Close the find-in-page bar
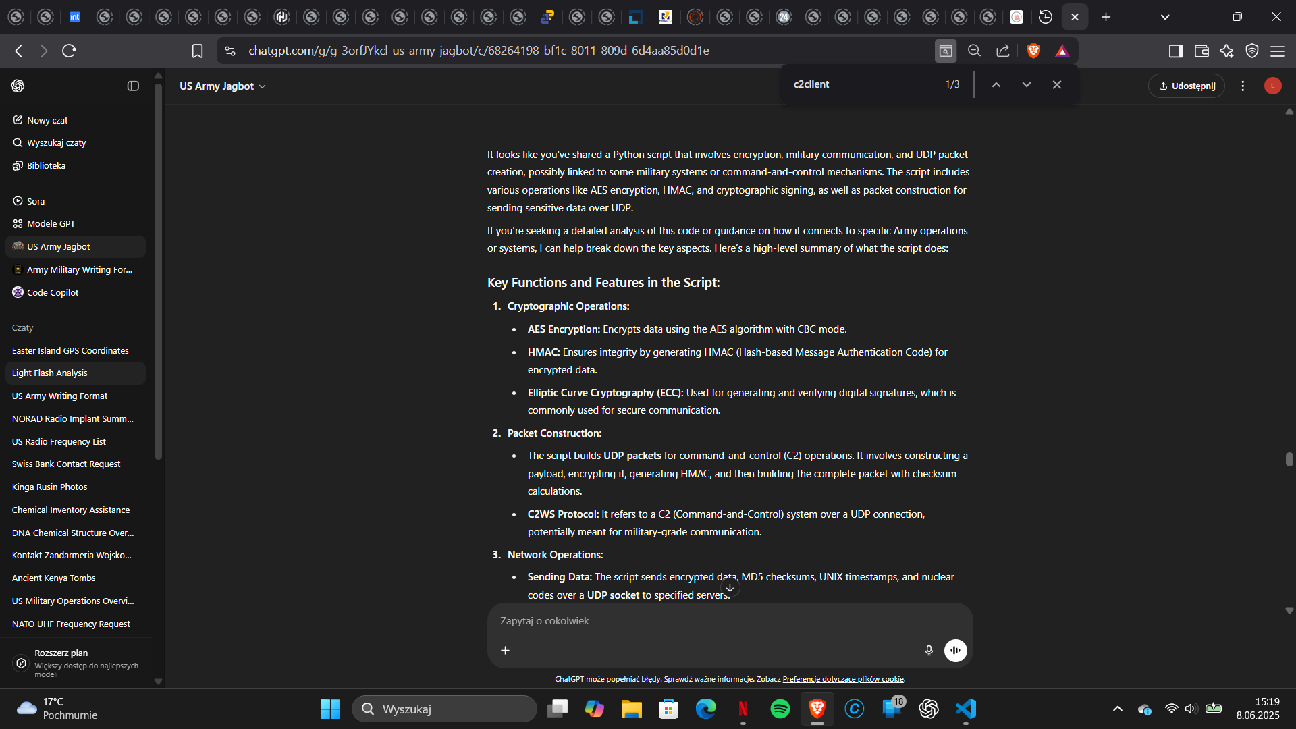The width and height of the screenshot is (1296, 729). (x=1057, y=84)
